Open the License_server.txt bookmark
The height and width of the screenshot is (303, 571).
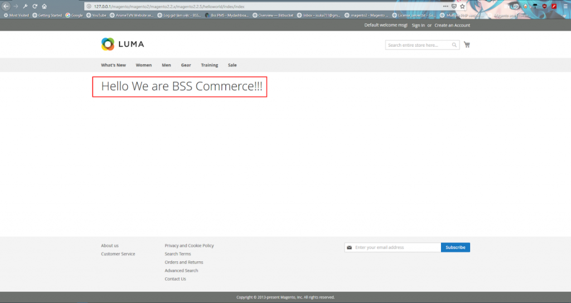coord(414,15)
